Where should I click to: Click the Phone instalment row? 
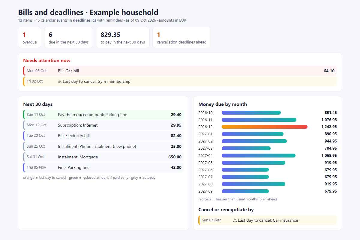[x=103, y=146]
